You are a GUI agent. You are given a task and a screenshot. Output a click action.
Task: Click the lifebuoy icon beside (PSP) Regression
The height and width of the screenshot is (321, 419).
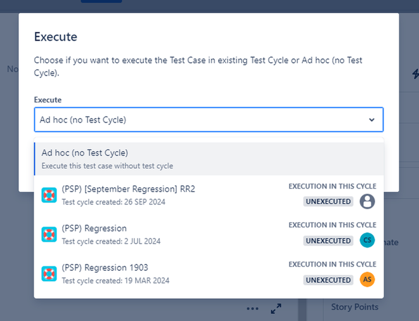(x=49, y=234)
